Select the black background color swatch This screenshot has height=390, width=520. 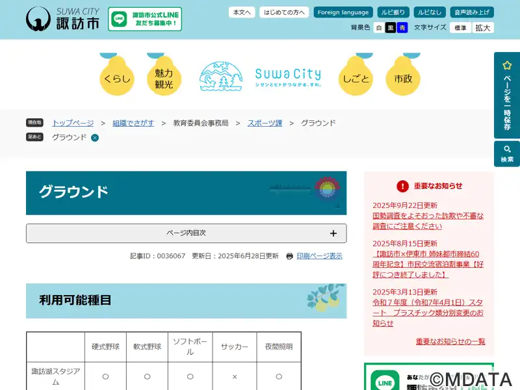391,28
